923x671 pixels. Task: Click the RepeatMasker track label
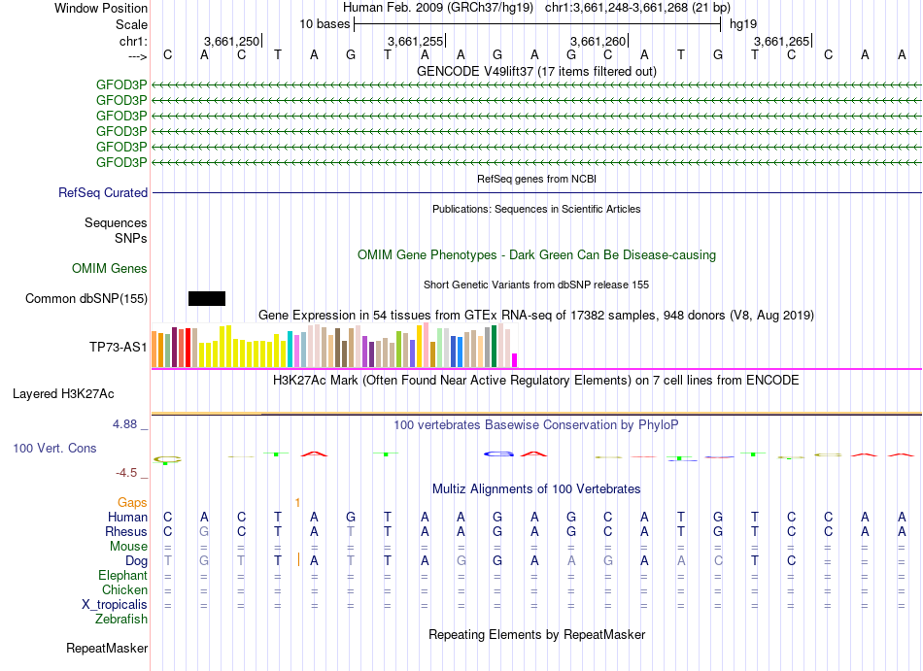(107, 648)
